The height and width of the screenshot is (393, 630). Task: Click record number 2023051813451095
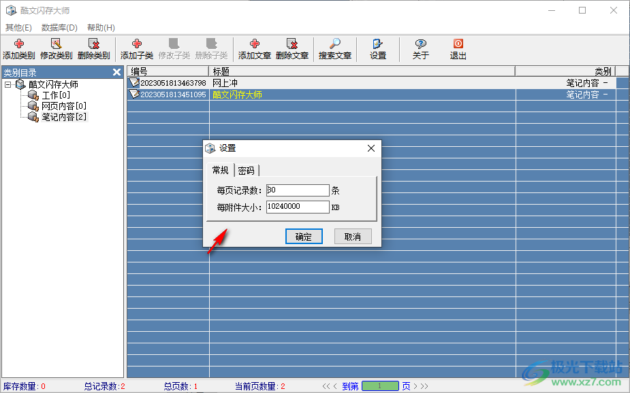pos(173,95)
